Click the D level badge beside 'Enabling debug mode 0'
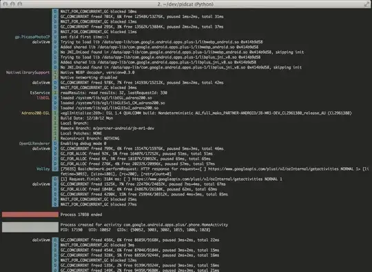Viewport: 372px width, 272px height. click(x=55, y=144)
